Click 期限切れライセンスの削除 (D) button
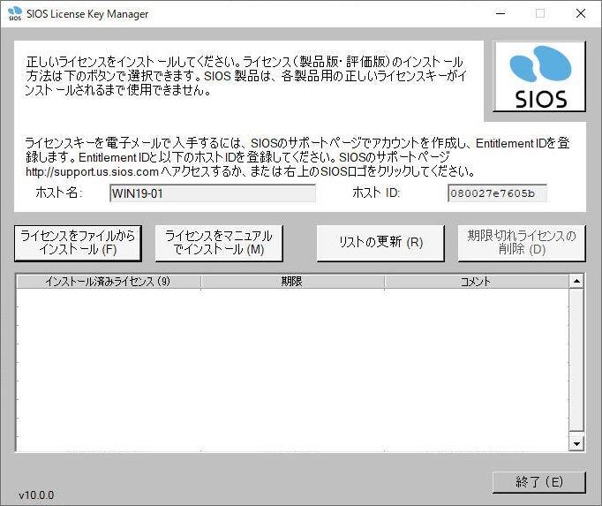The height and width of the screenshot is (506, 602). click(521, 243)
